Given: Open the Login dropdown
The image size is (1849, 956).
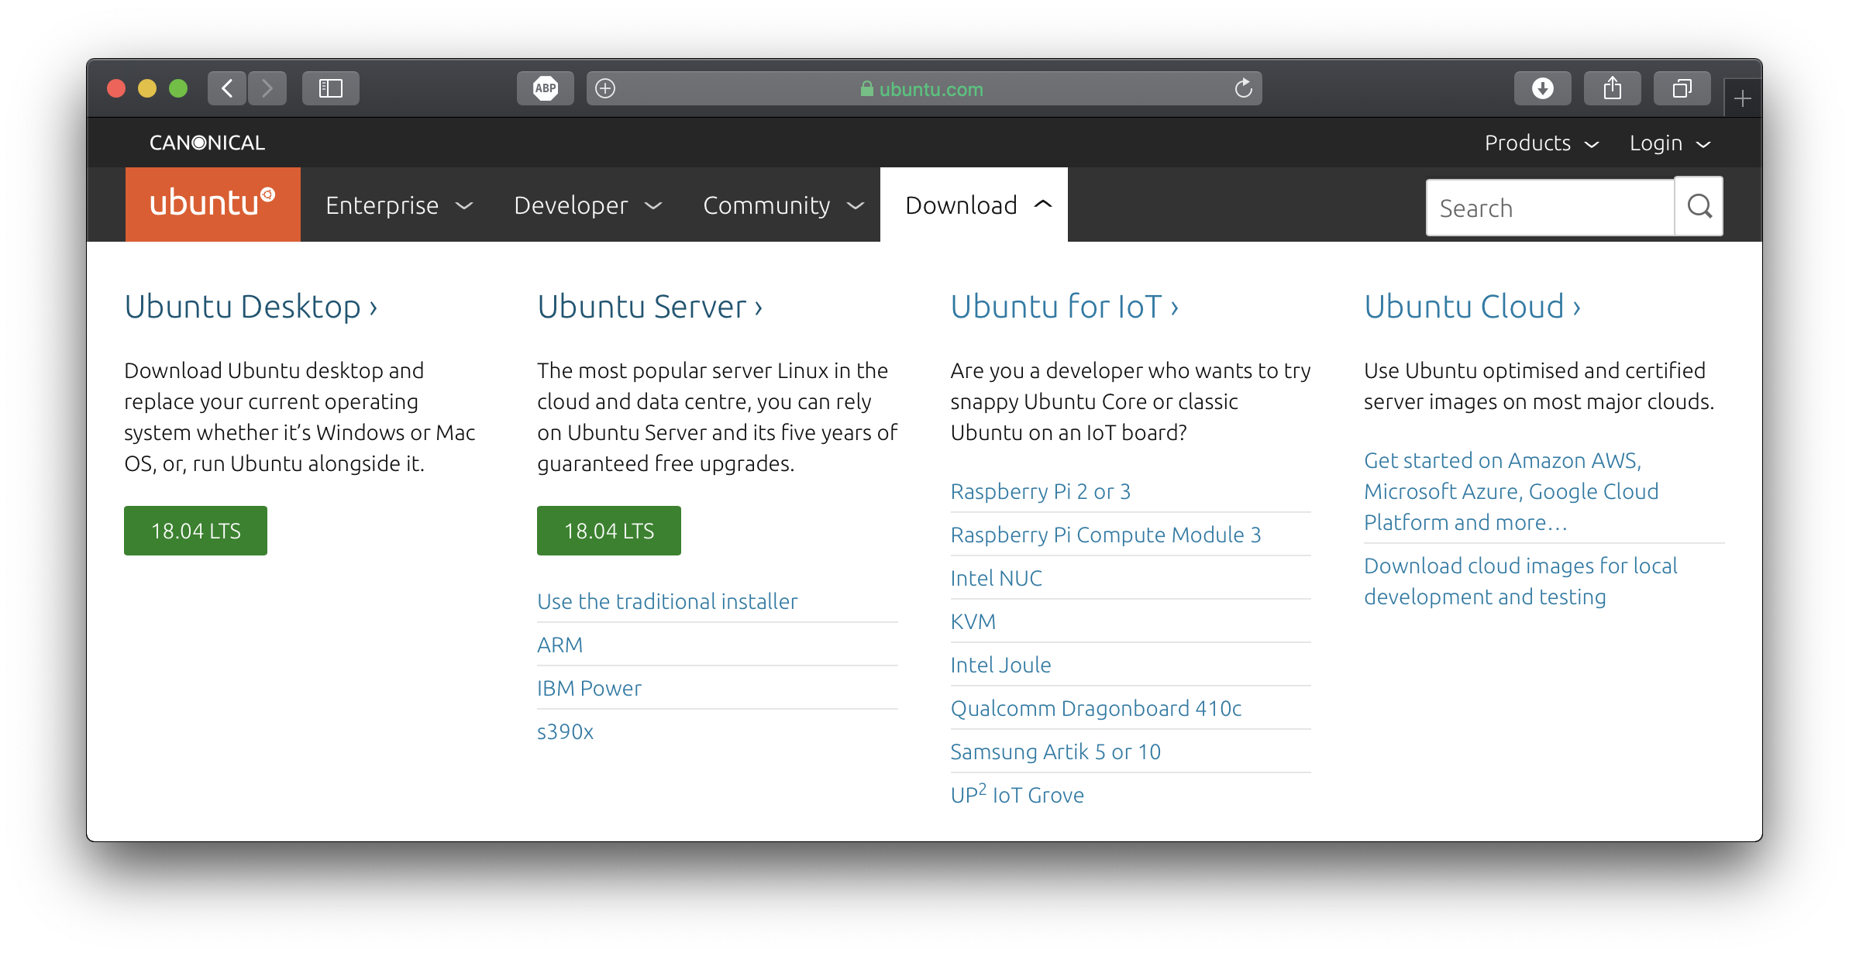Looking at the screenshot, I should (1669, 143).
